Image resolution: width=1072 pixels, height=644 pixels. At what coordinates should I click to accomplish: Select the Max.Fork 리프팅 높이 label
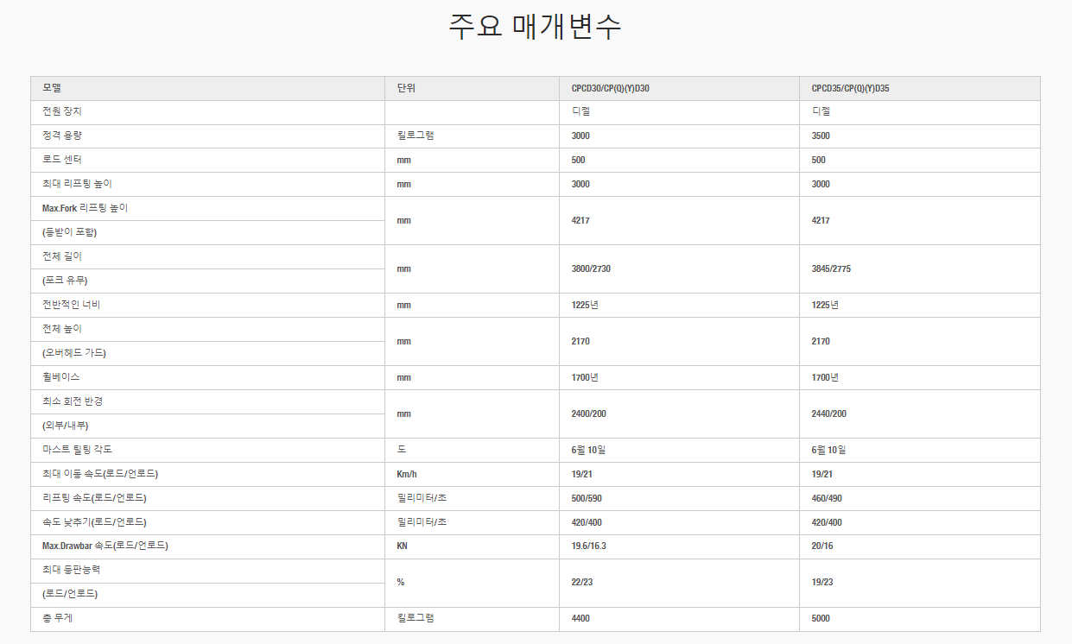(85, 208)
